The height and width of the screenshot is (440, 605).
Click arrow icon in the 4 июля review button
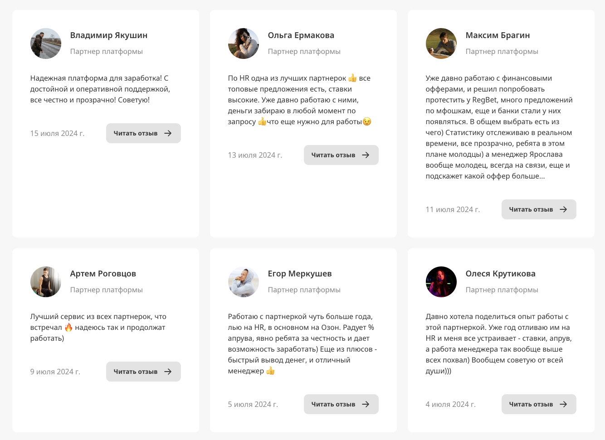coord(564,404)
